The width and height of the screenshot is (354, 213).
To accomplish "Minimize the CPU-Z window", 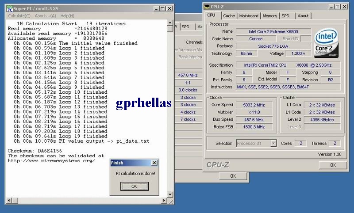I will click(331, 7).
